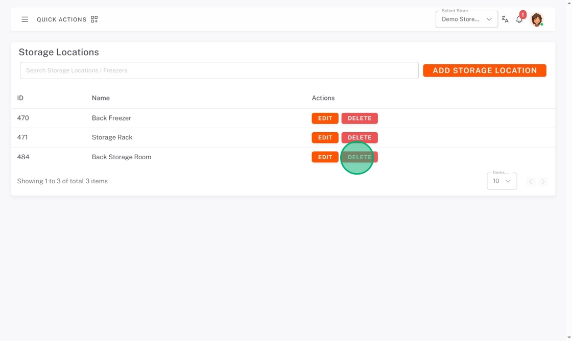Go to next page arrow
The height and width of the screenshot is (341, 572).
(543, 182)
